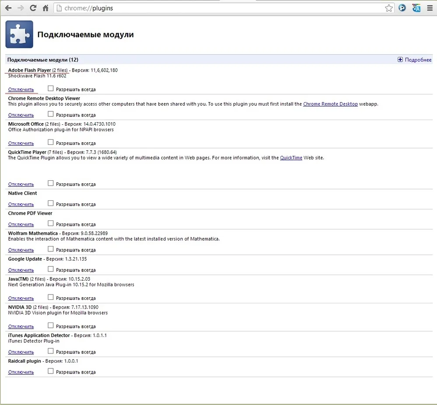Image resolution: width=437 pixels, height=405 pixels.
Task: Bookmark this page with the star icon
Action: click(x=388, y=8)
